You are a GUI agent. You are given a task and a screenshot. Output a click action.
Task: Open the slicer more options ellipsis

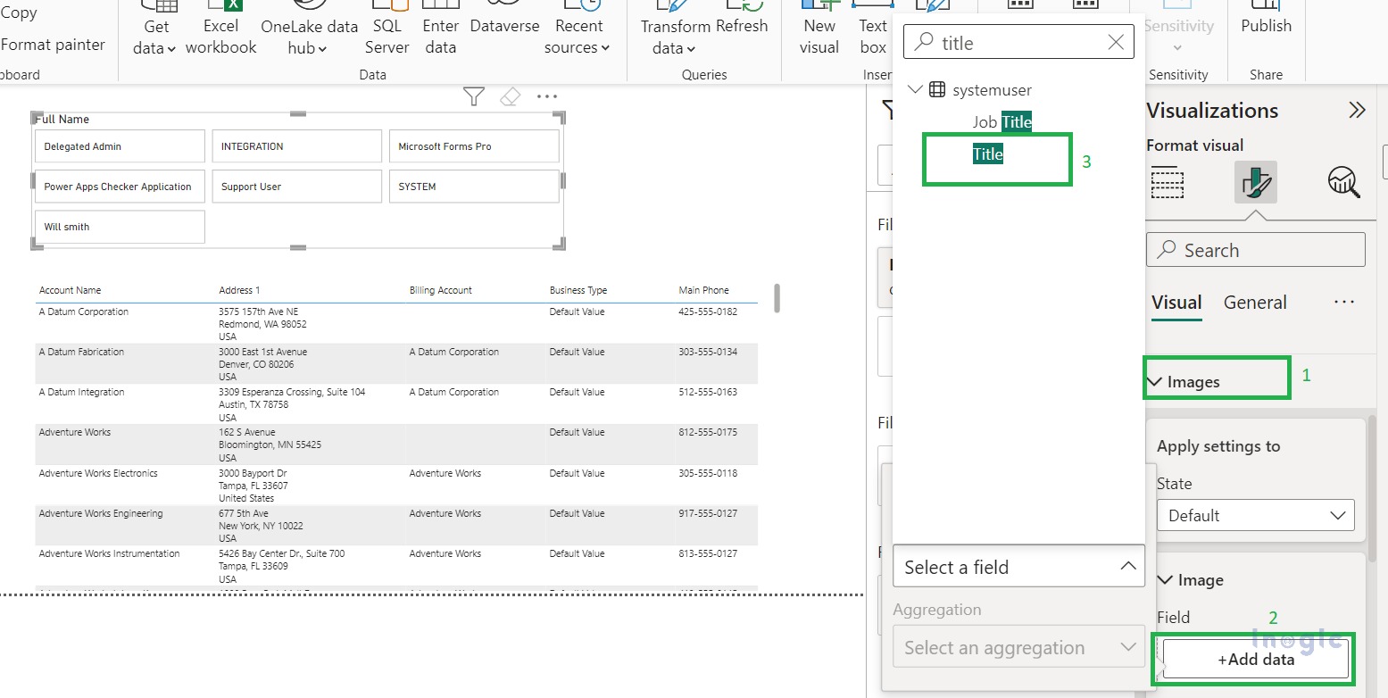click(x=547, y=96)
